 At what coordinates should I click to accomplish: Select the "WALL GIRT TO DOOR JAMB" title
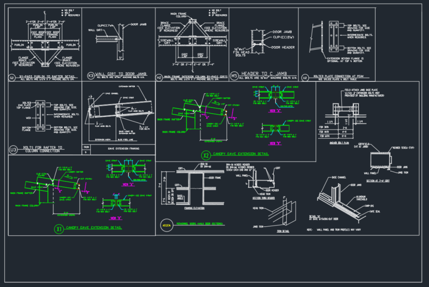[x=121, y=74]
